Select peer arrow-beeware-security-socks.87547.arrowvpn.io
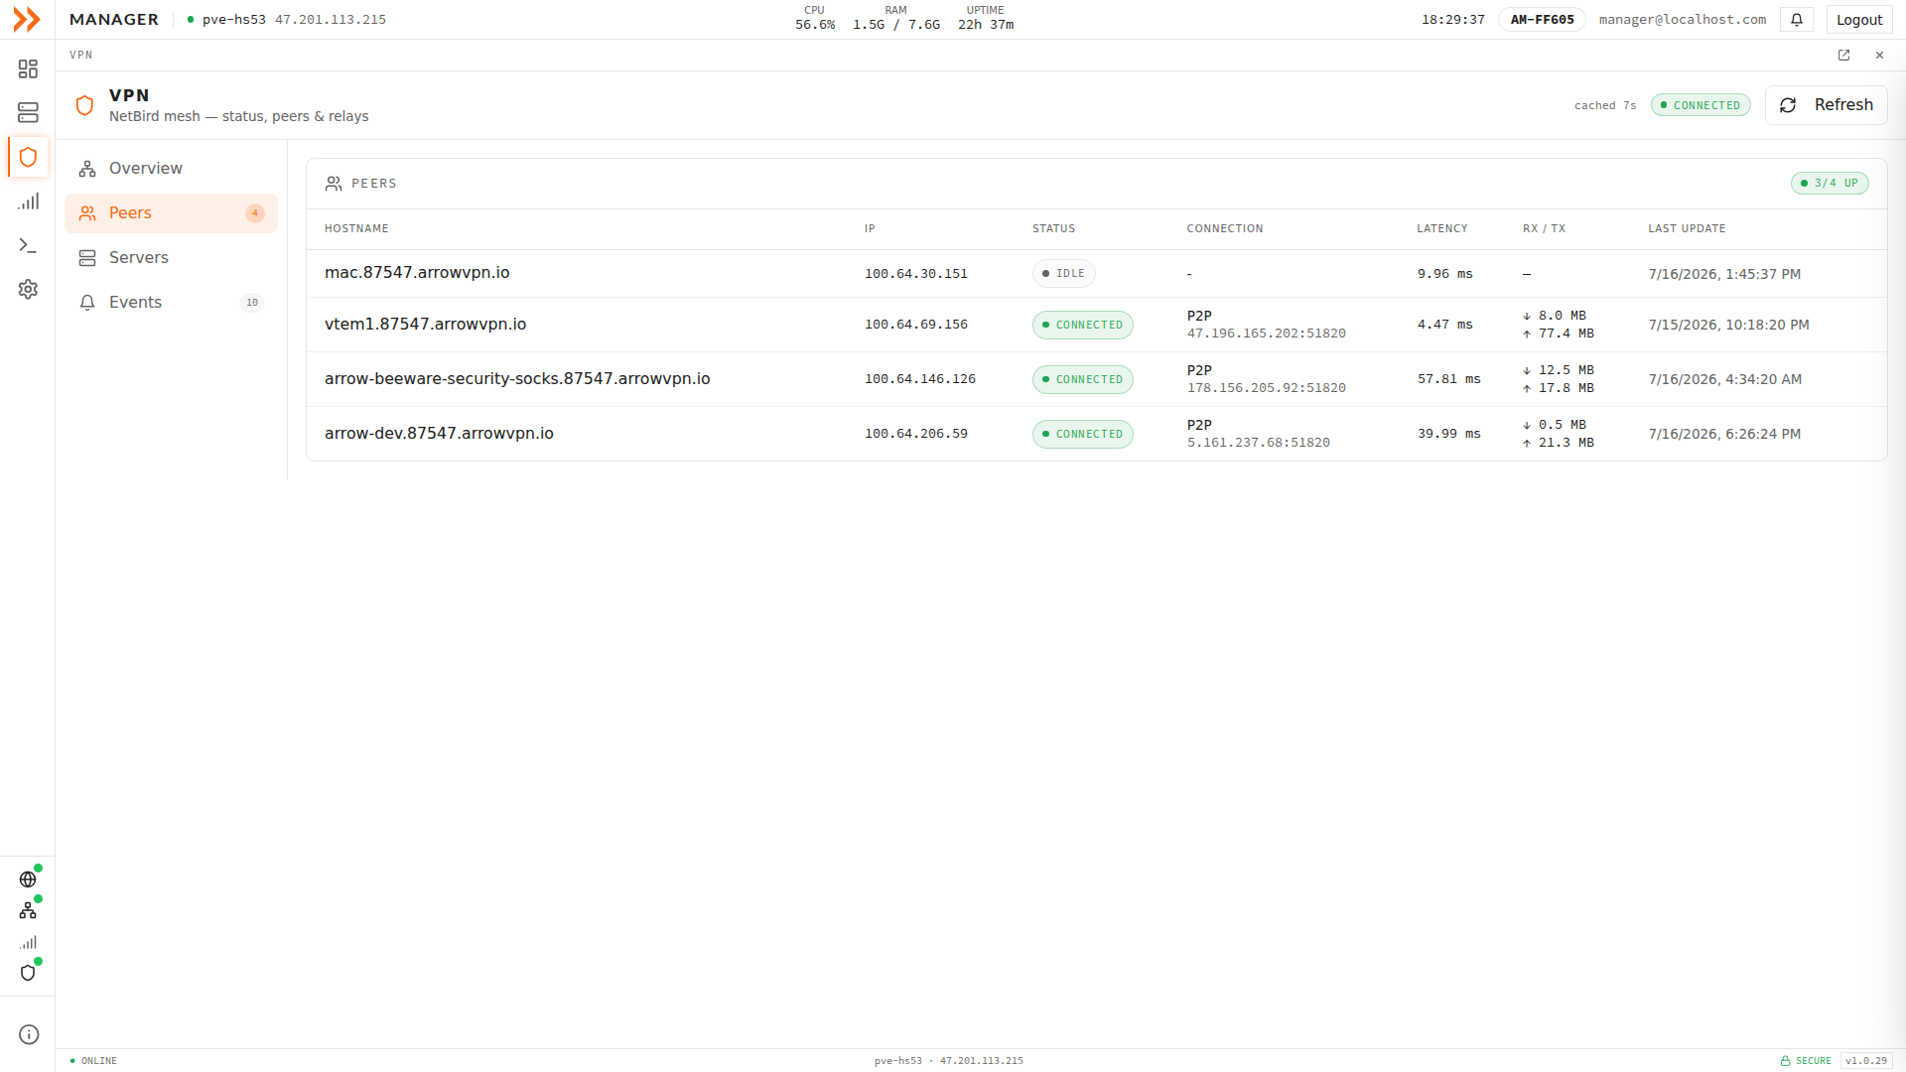The image size is (1906, 1072). (517, 379)
